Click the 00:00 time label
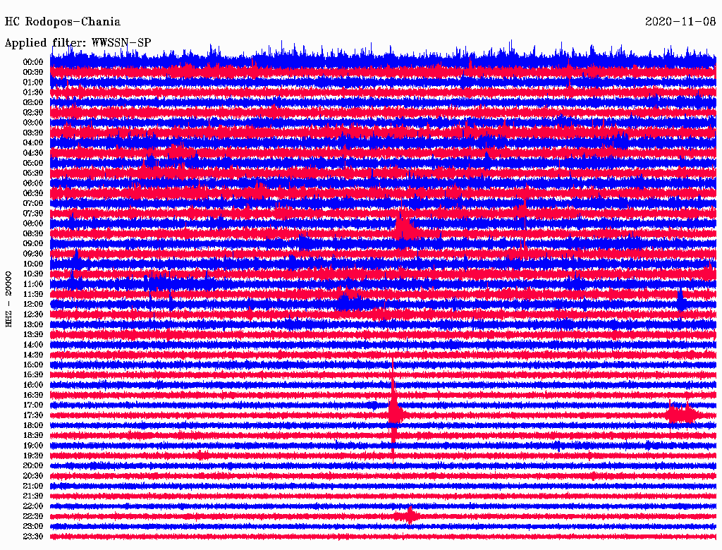Screen dimensions: 722x550 [x=32, y=62]
